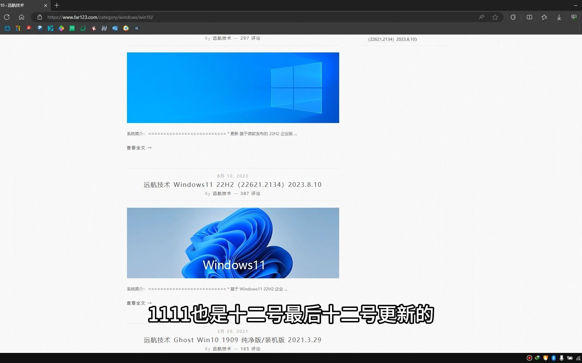Add this page to favorites star
This screenshot has height=363, width=582.
pyautogui.click(x=495, y=17)
